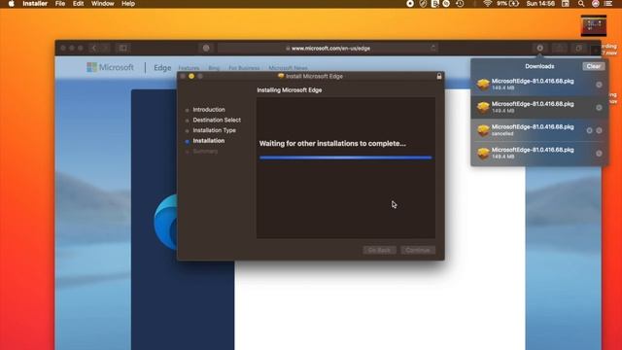Open Notification Center list icon
This screenshot has width=622, height=350.
pos(608,4)
